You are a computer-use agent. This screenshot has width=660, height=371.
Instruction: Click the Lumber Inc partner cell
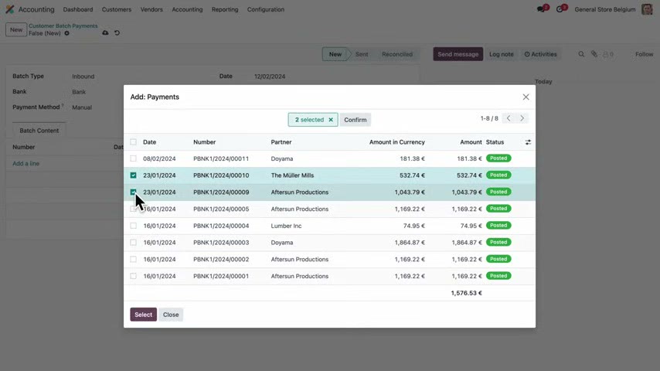pos(286,226)
